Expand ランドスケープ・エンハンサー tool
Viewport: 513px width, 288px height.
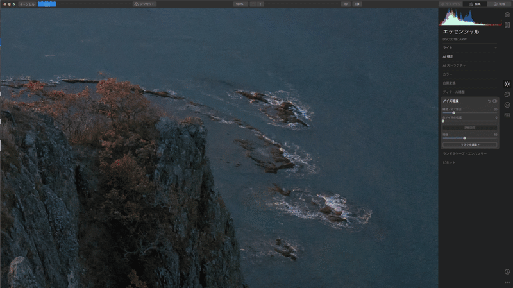tap(469, 153)
